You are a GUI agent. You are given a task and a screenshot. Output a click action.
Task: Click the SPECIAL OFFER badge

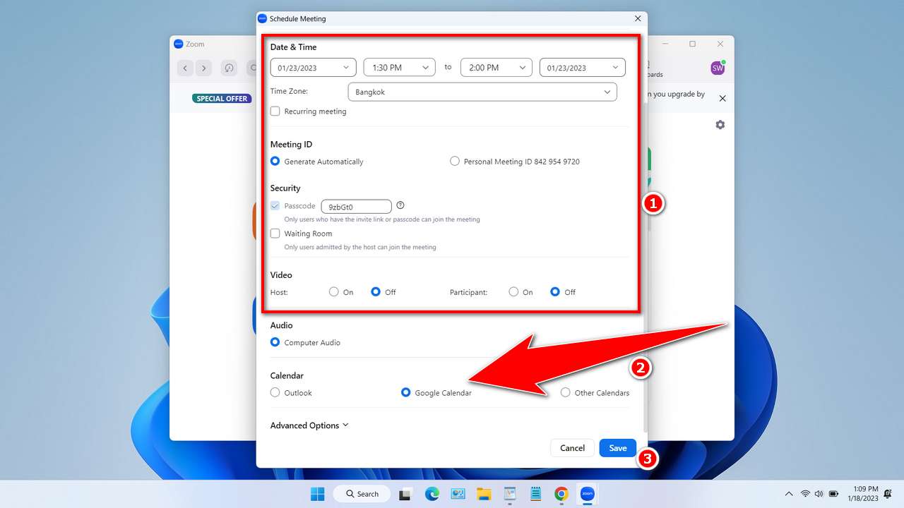click(222, 99)
